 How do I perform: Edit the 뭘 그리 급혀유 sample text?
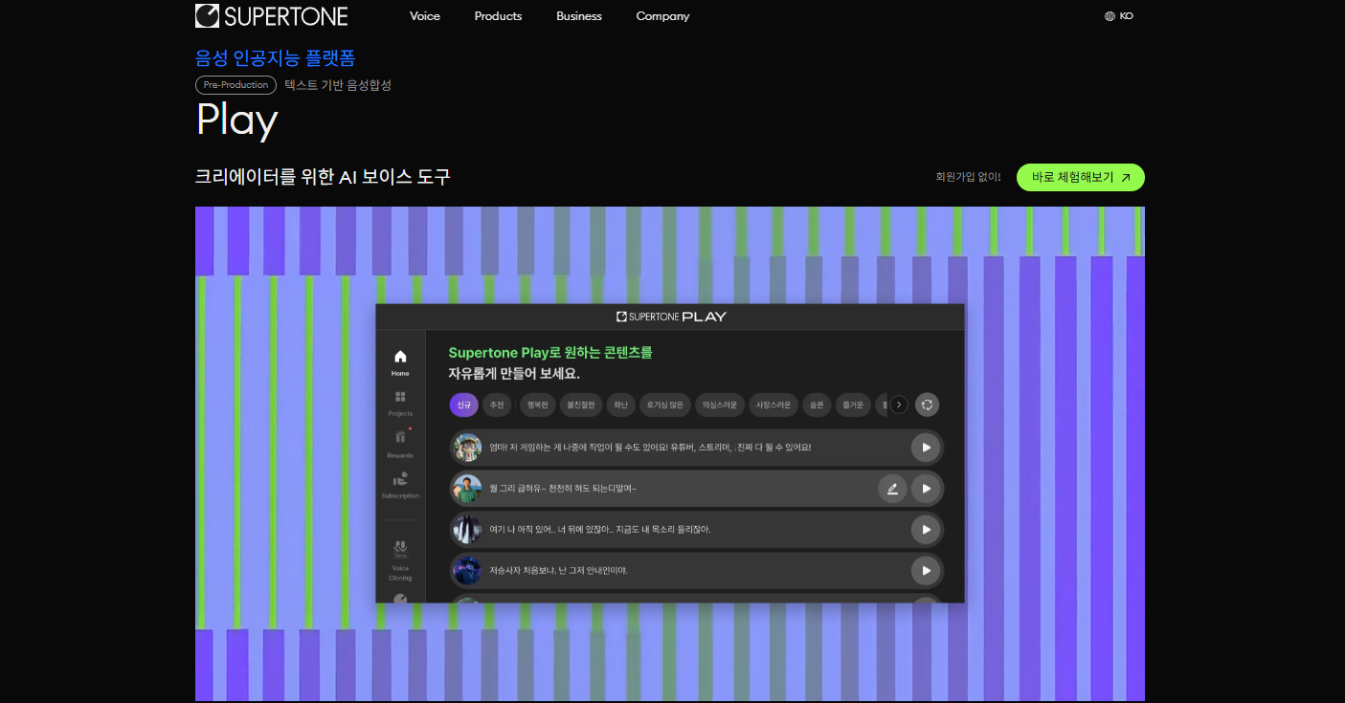pyautogui.click(x=892, y=489)
